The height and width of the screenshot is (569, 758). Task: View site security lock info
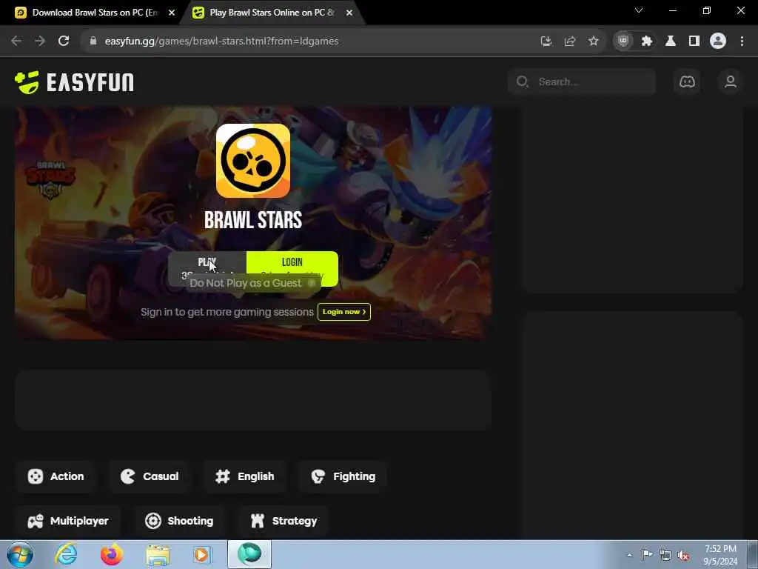(x=93, y=41)
